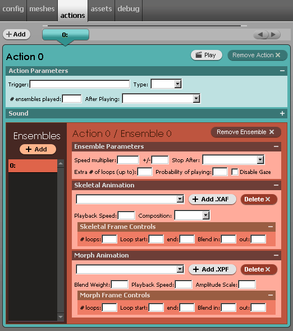Remove Action using the X button
This screenshot has height=331, width=293.
[x=257, y=56]
